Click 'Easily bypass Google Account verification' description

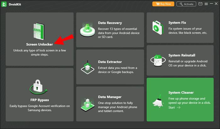pos(40,108)
